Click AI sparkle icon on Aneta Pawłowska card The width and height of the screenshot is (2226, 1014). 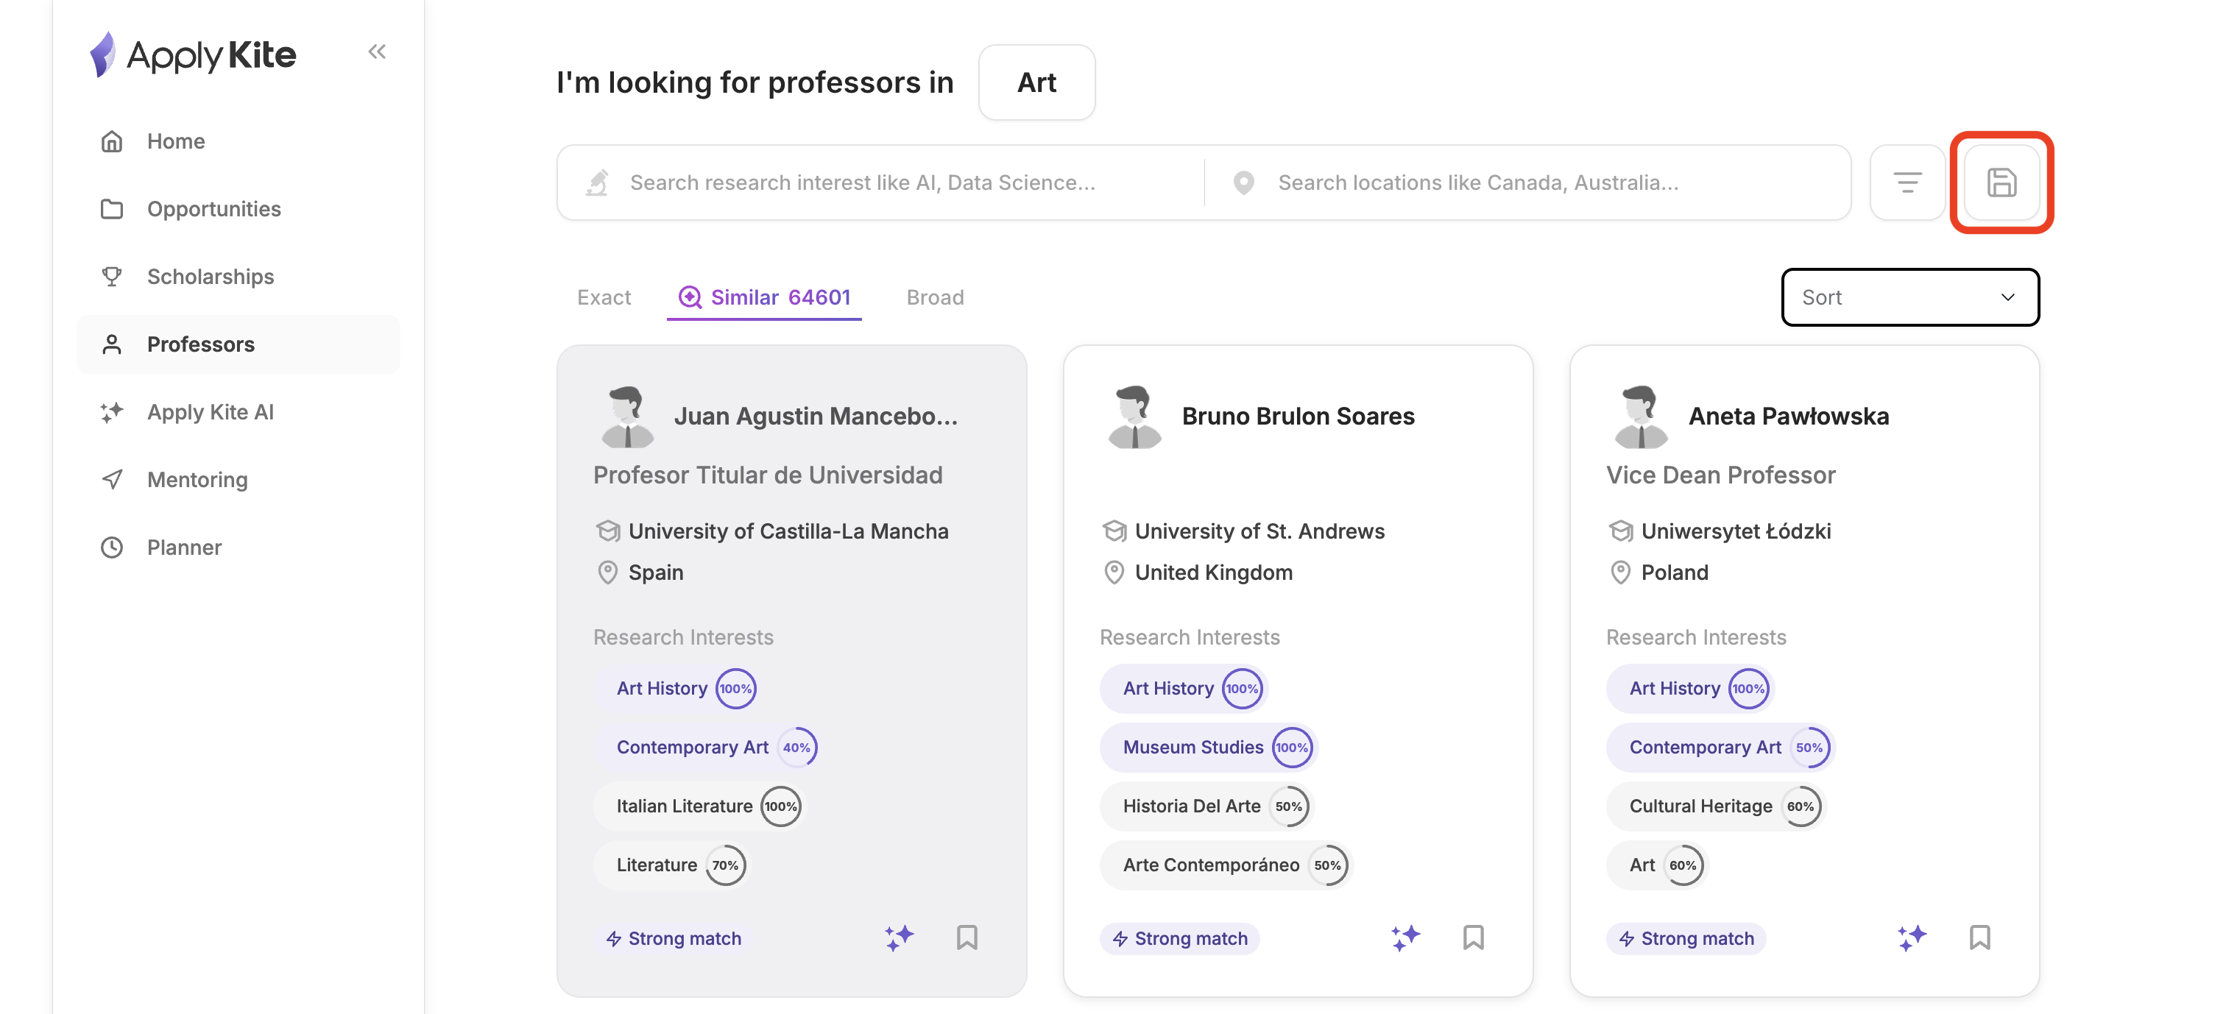coord(1912,937)
